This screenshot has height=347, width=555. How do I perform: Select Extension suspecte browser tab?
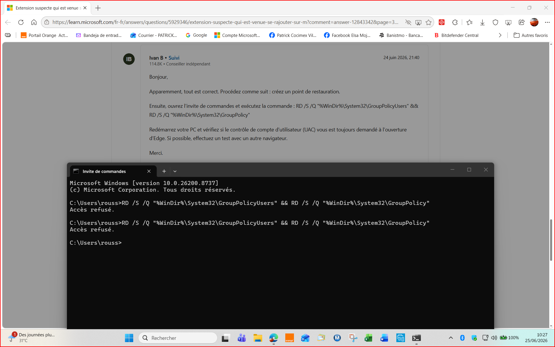(47, 8)
